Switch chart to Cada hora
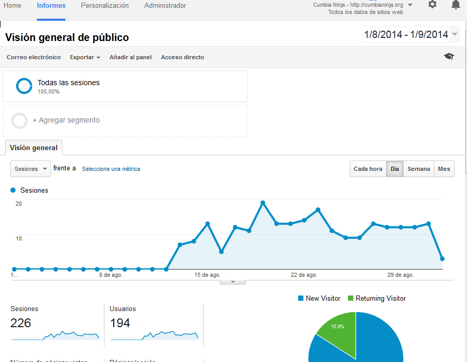This screenshot has width=467, height=362. 368,169
